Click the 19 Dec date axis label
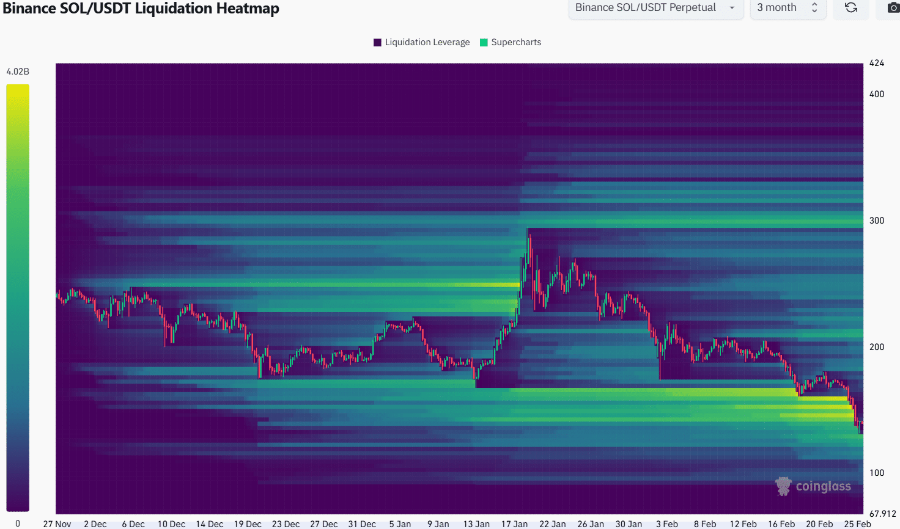Screen dimensions: 900x529 click(248, 524)
